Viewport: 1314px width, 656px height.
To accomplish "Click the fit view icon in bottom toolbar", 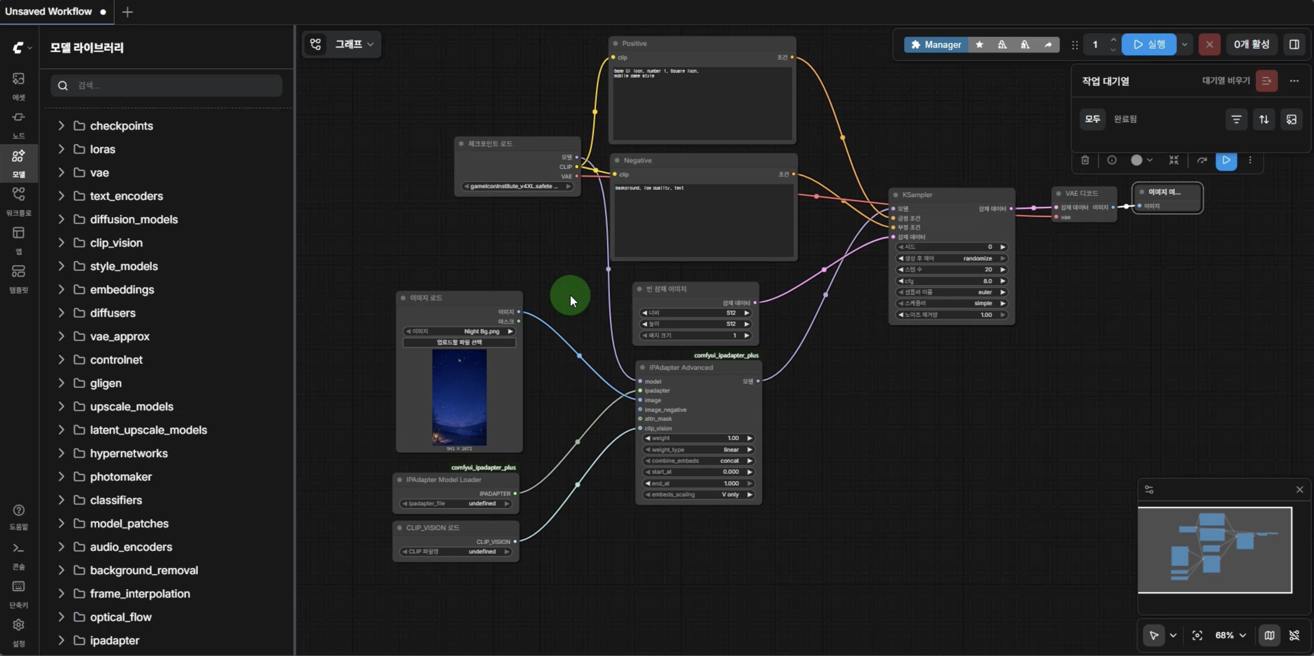I will 1197,635.
